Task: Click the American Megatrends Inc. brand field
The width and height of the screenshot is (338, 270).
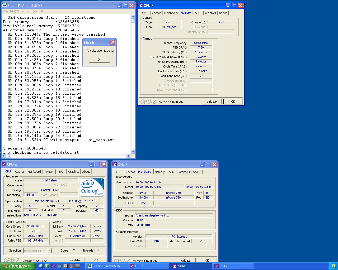Action: click(x=174, y=215)
